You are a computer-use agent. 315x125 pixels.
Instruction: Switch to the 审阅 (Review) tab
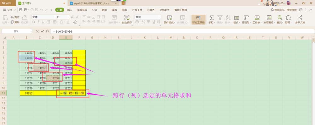pyautogui.click(x=115, y=10)
